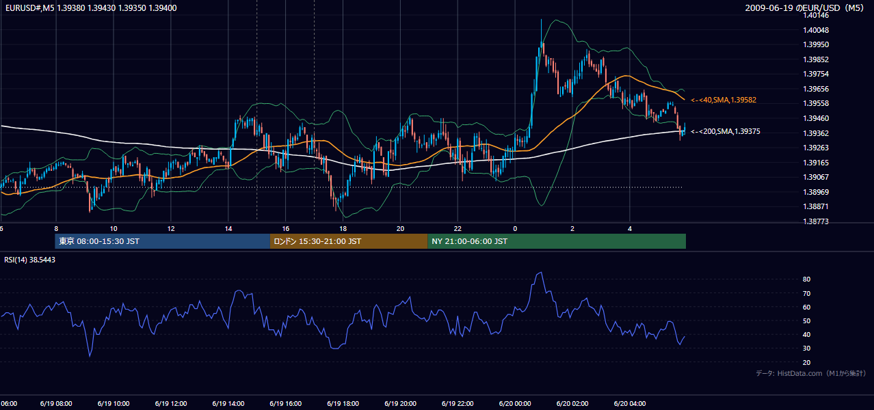
Task: Click hour label 22 below the price chart
Action: coord(458,228)
